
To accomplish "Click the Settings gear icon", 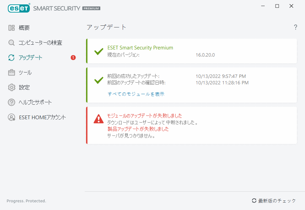I will pyautogui.click(x=12, y=87).
